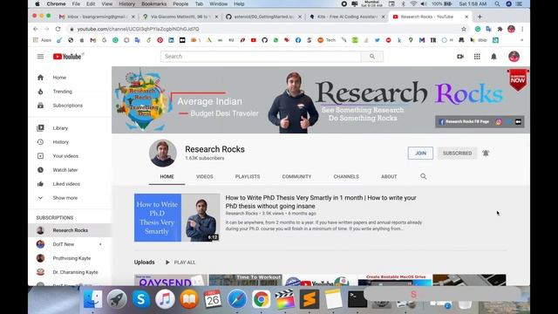Click PLAY ALL for Uploads
558x314 pixels.
click(x=180, y=263)
